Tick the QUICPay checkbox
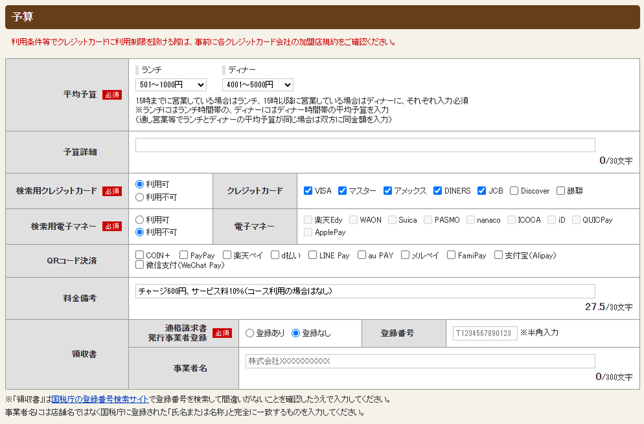The width and height of the screenshot is (644, 424). pyautogui.click(x=576, y=219)
